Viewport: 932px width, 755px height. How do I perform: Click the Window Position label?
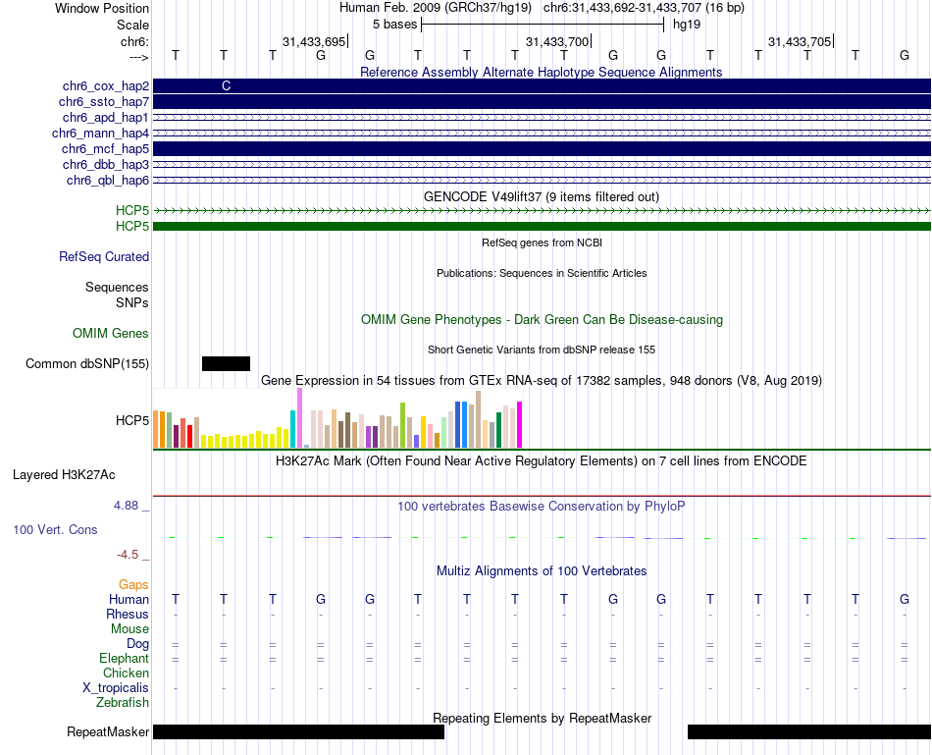click(102, 8)
